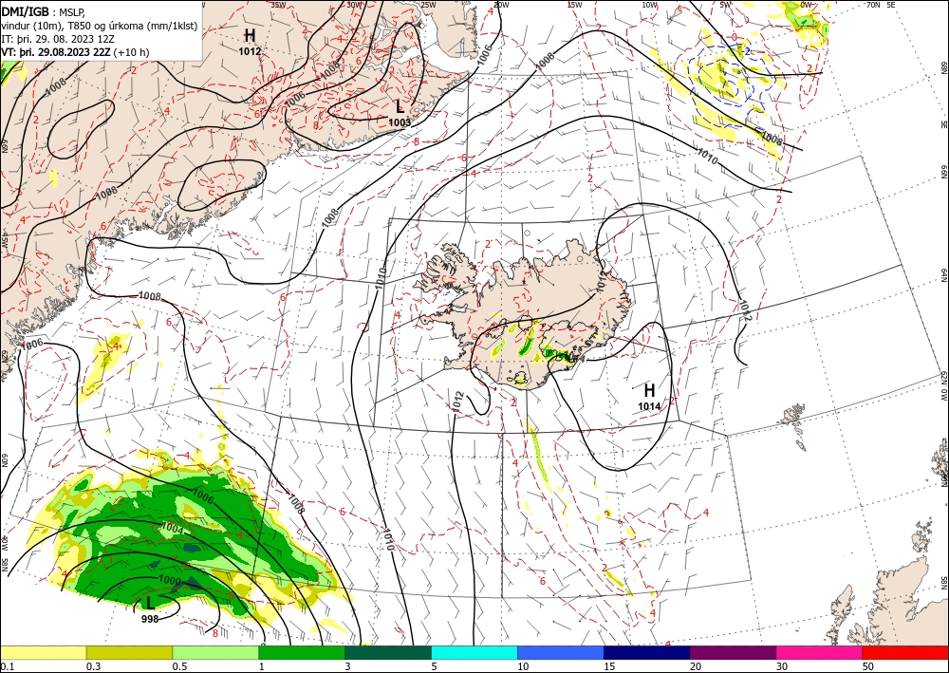Select the 1012 value beneath Greenland's H

click(250, 51)
